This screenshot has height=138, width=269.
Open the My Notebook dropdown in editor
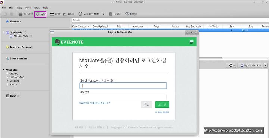(250, 65)
